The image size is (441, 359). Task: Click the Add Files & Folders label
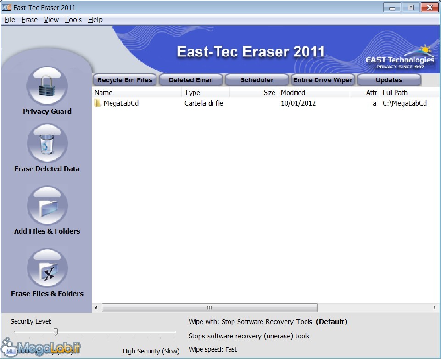point(47,231)
